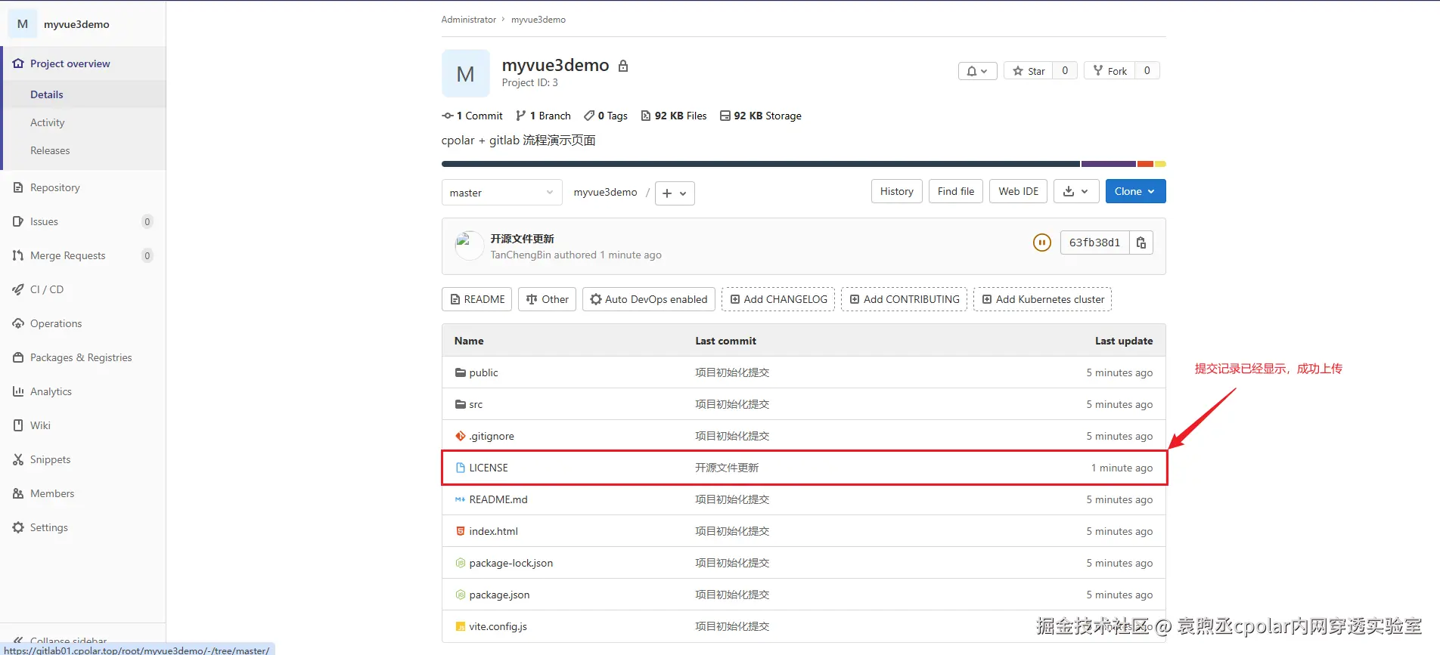Click the Star count badge
Image resolution: width=1440 pixels, height=655 pixels.
[1065, 71]
